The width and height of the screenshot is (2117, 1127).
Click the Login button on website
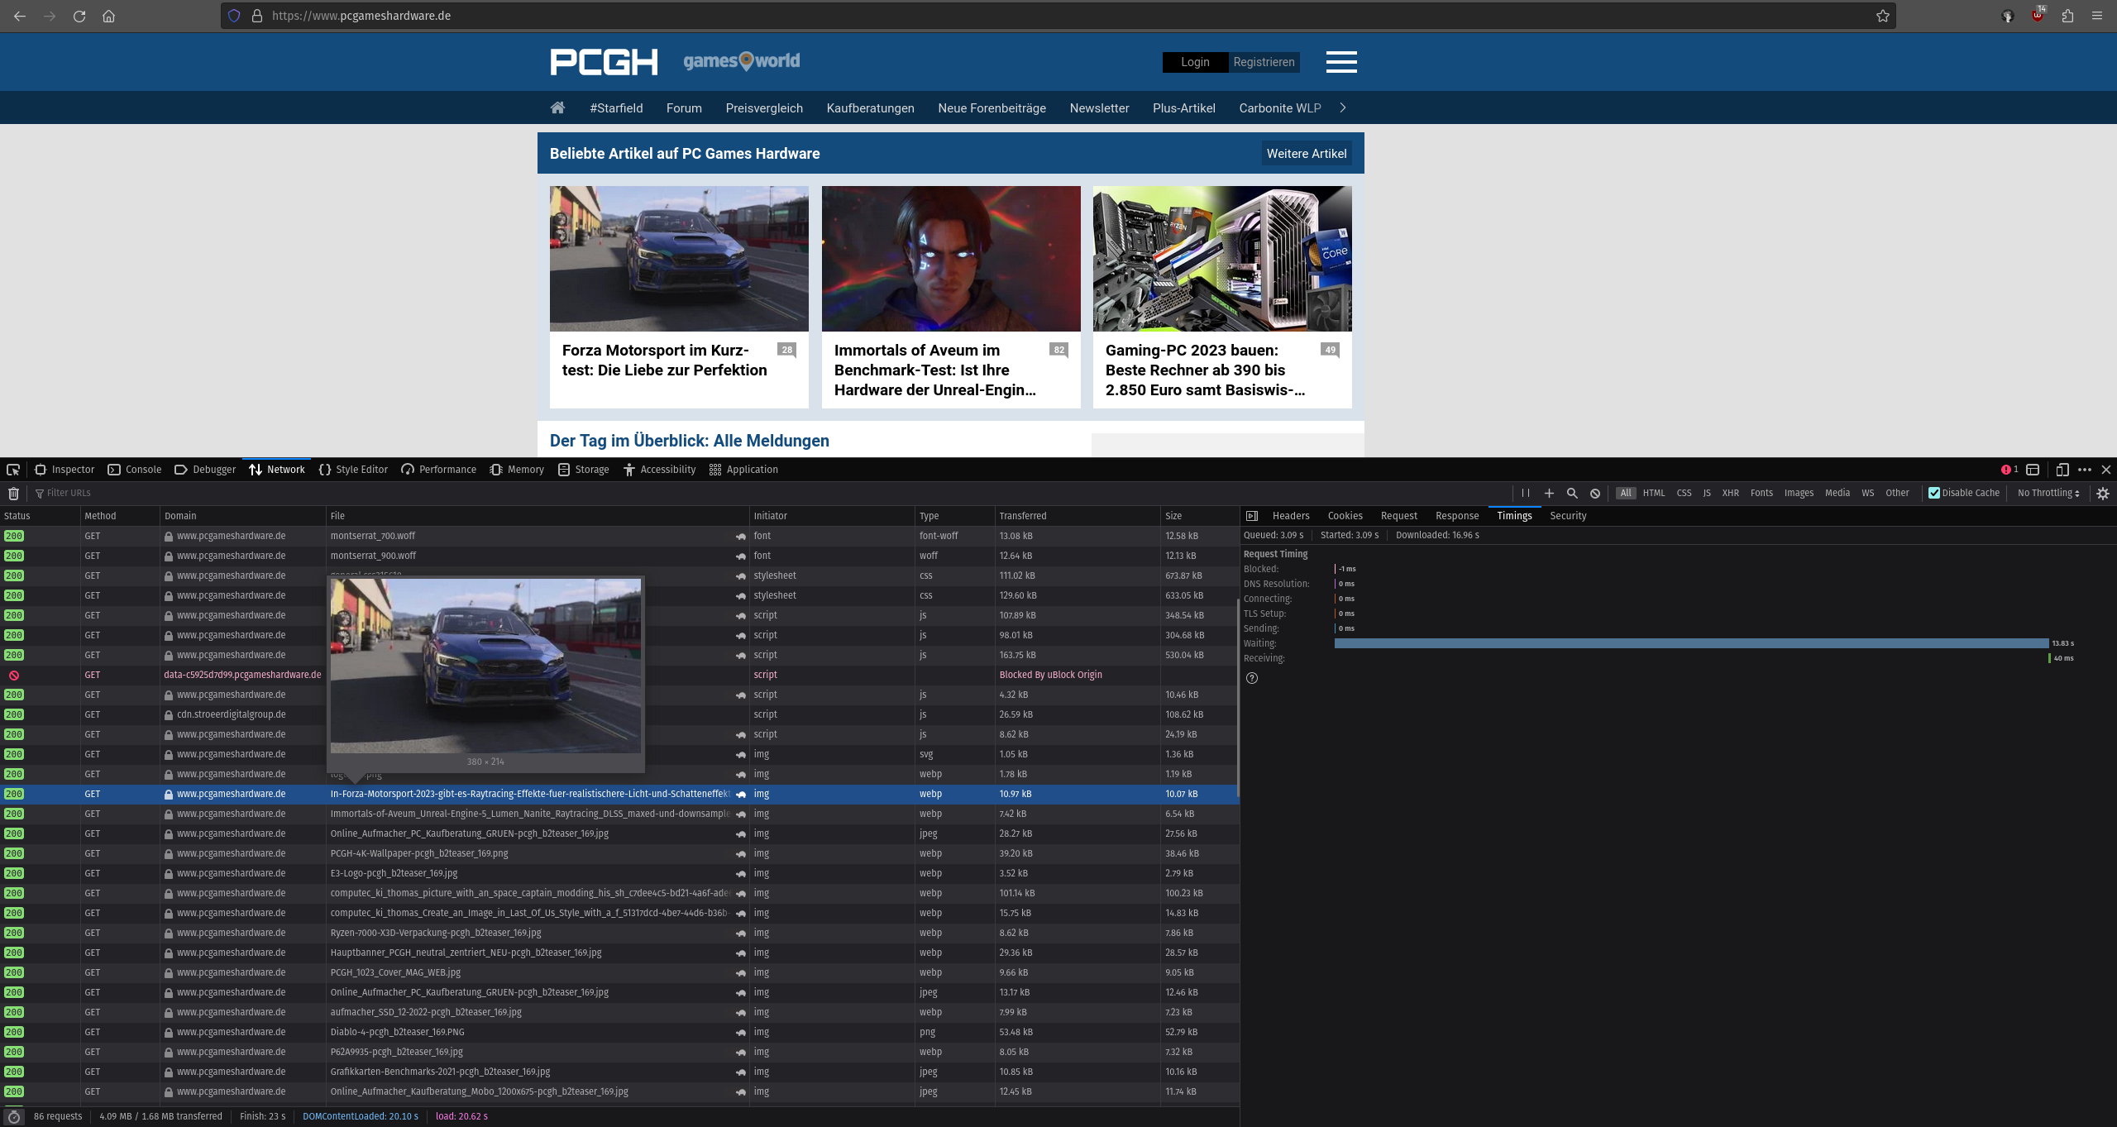pyautogui.click(x=1195, y=62)
